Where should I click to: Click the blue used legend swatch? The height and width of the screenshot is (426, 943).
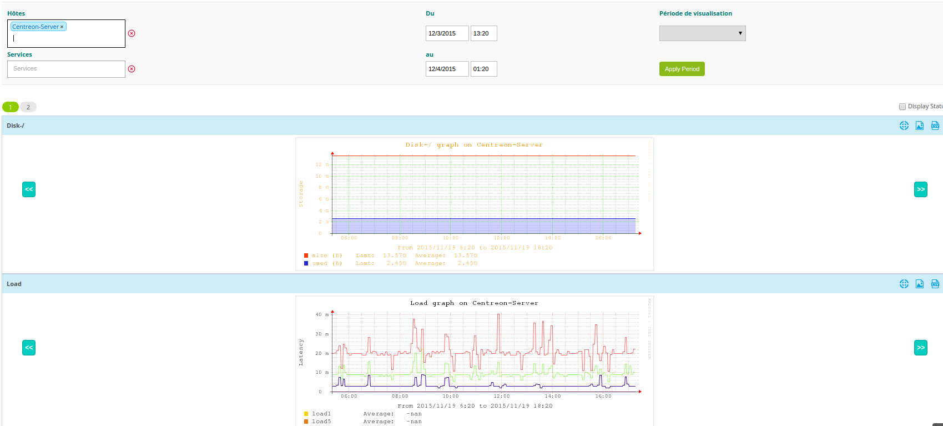point(306,263)
